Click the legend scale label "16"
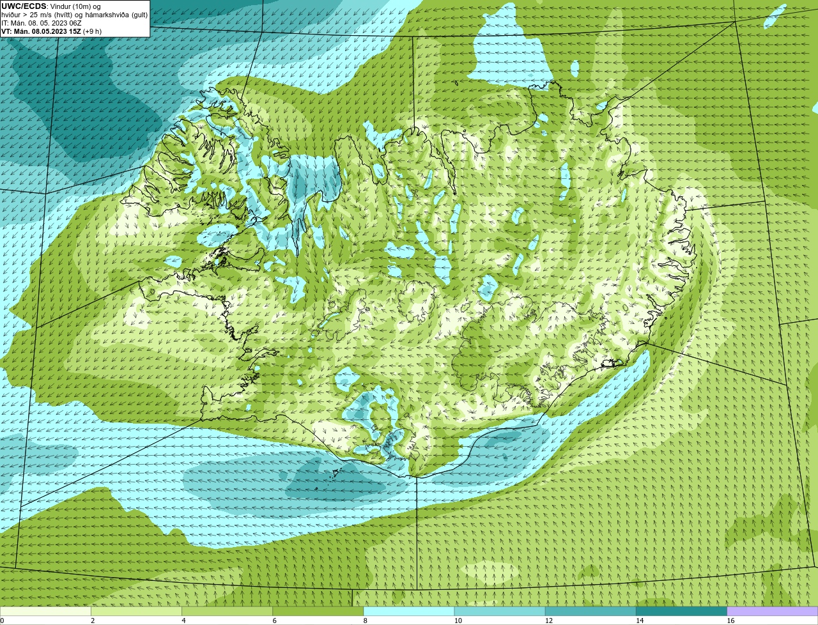Viewport: 818px width, 625px height. click(x=730, y=621)
